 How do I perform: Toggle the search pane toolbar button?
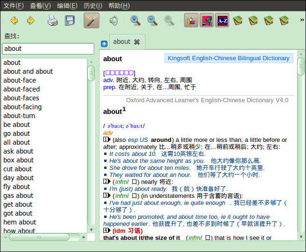click(x=191, y=21)
